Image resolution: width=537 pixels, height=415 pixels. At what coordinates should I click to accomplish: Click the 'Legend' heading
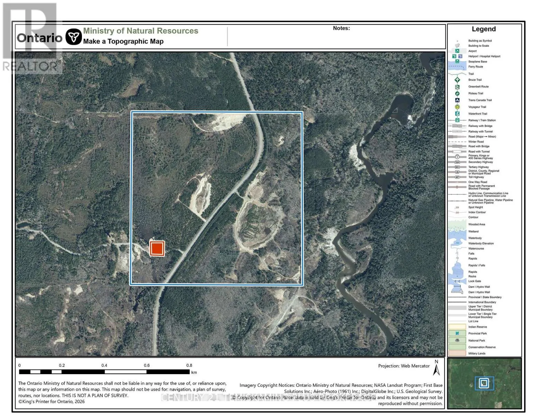pos(484,29)
